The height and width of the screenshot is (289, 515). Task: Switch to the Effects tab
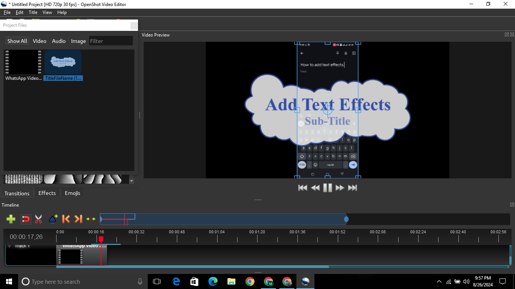(47, 193)
